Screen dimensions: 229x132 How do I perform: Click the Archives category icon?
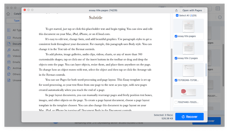pos(9,68)
